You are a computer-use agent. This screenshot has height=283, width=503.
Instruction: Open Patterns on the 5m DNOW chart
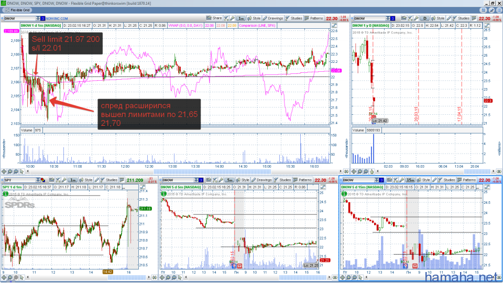[302, 180]
